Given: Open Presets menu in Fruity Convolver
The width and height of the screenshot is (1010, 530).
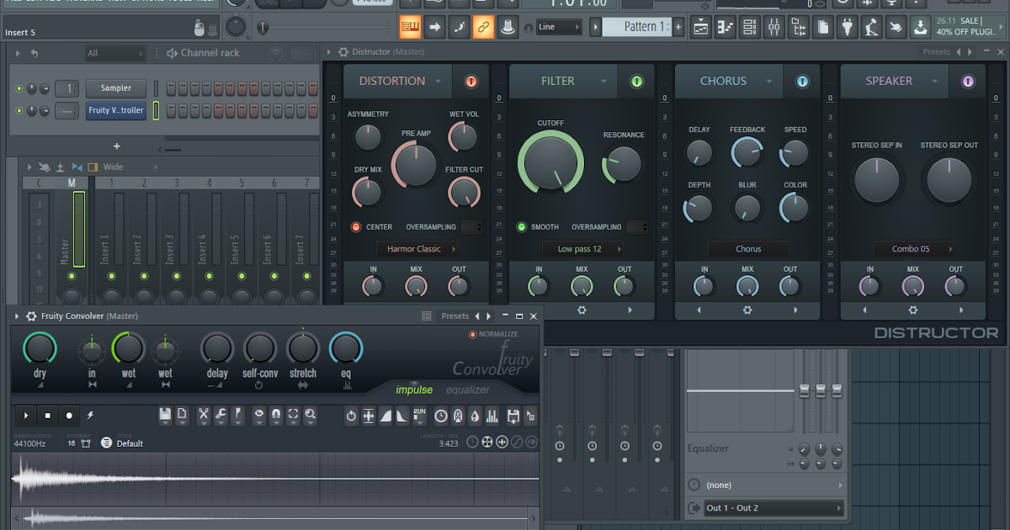Looking at the screenshot, I should click(454, 316).
